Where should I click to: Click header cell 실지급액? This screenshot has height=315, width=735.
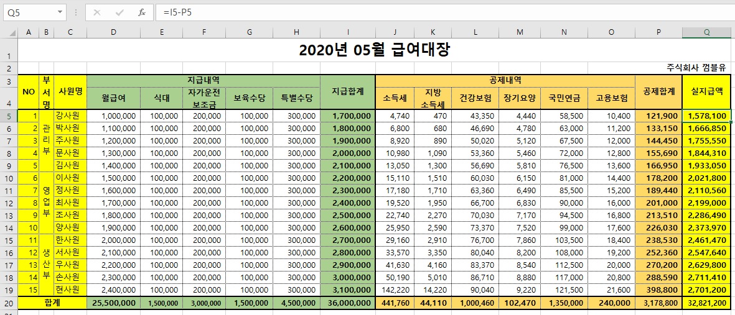(x=706, y=92)
